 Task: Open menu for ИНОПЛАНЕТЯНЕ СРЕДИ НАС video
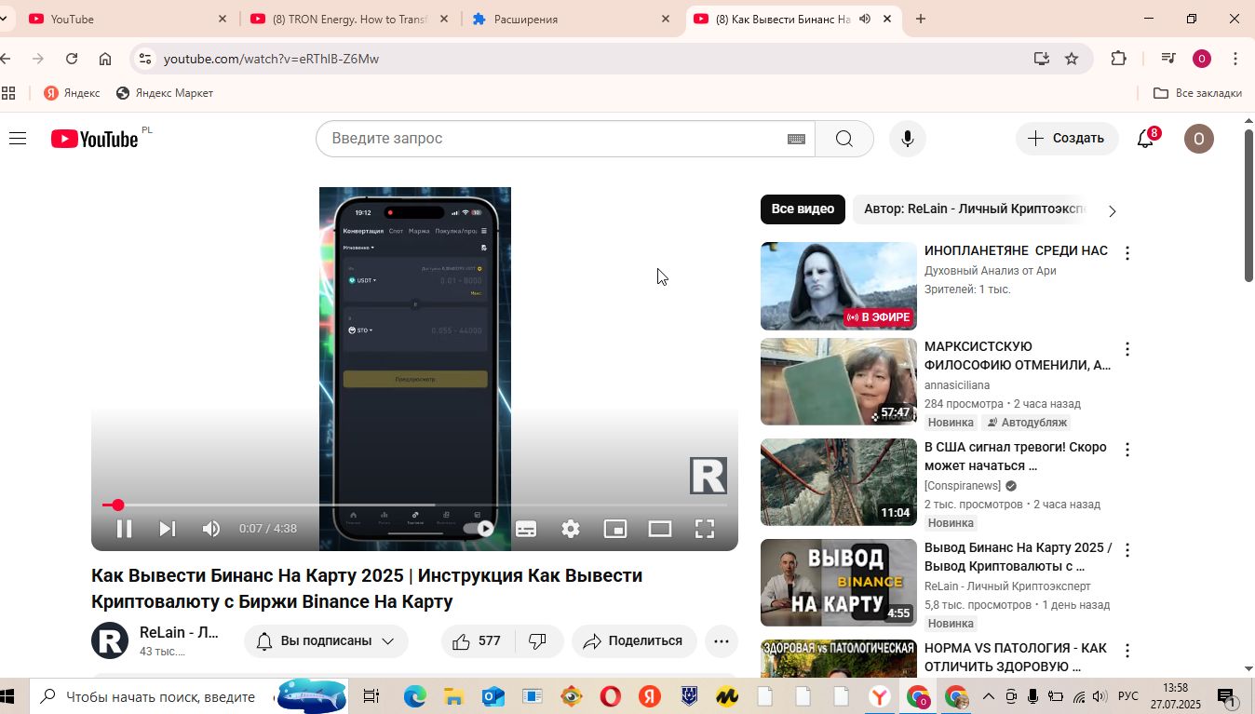click(1127, 253)
